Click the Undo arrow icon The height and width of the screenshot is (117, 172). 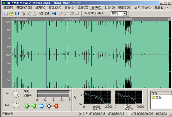click(x=41, y=13)
